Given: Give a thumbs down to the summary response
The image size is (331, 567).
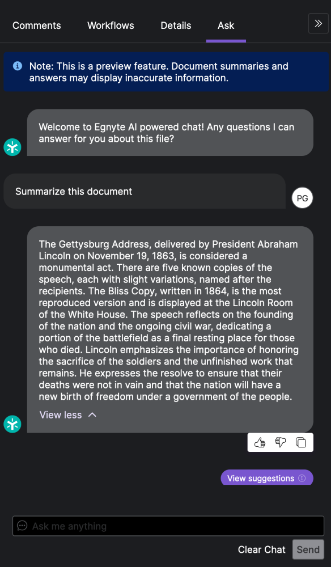Looking at the screenshot, I should click(280, 442).
